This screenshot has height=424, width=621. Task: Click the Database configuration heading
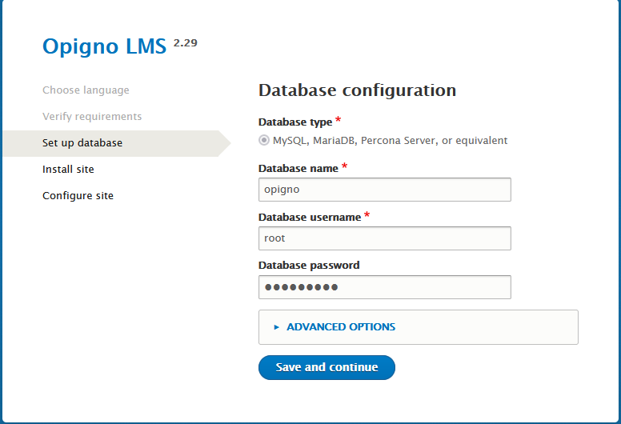coord(357,90)
